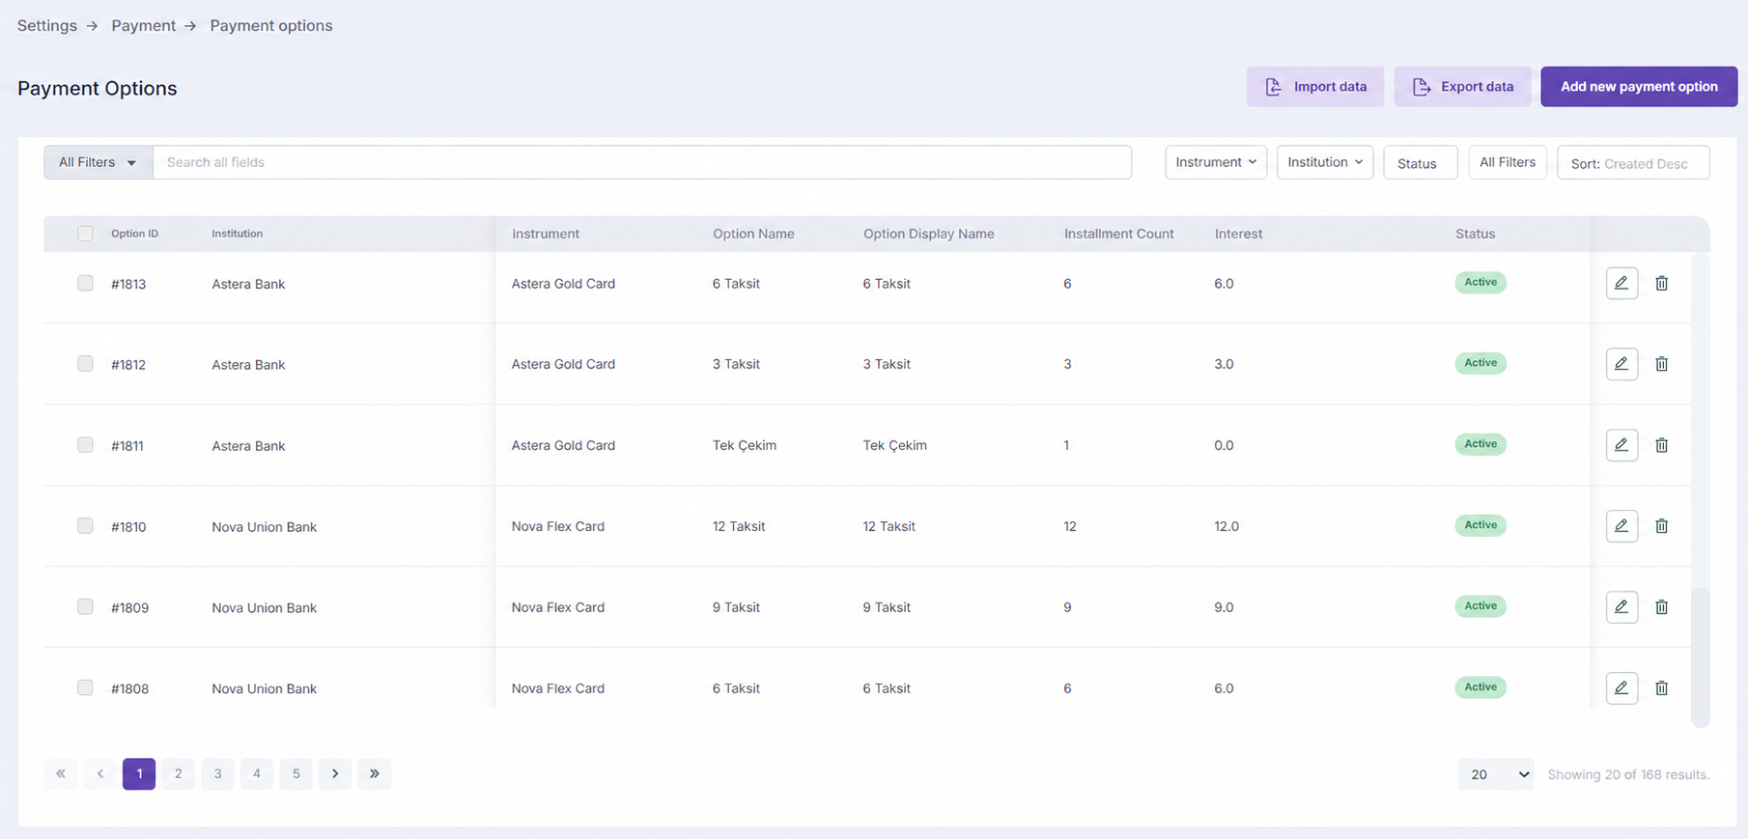
Task: Click the Export data button
Action: pyautogui.click(x=1462, y=87)
